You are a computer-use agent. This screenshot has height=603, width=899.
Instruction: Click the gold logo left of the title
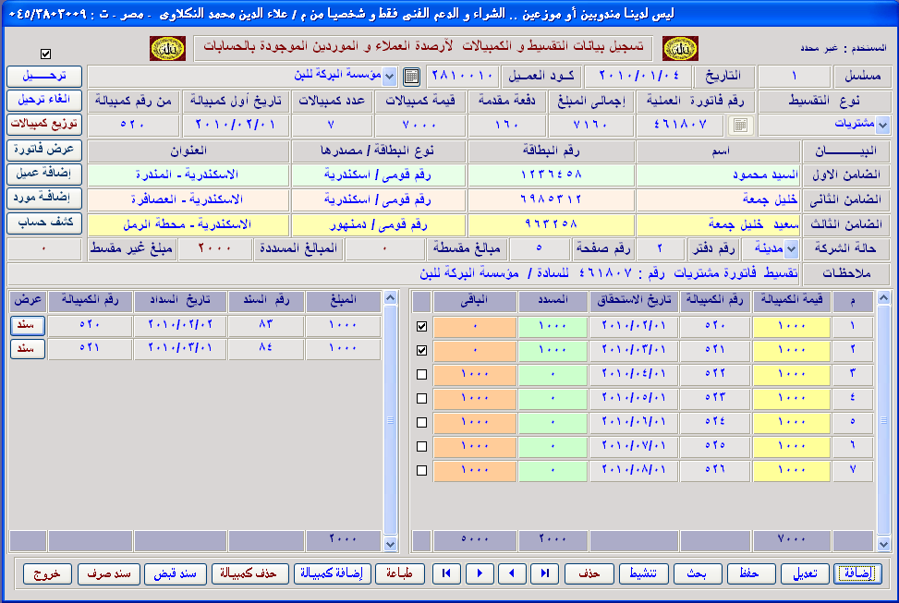pos(167,48)
